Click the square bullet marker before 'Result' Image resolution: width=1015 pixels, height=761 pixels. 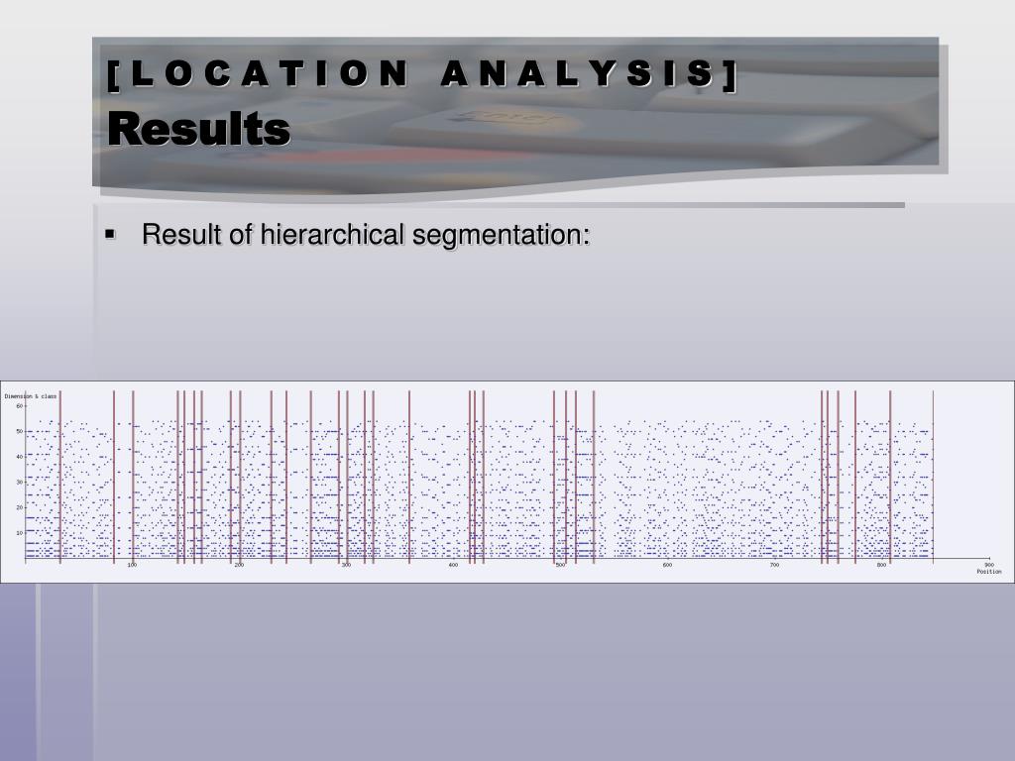(109, 233)
